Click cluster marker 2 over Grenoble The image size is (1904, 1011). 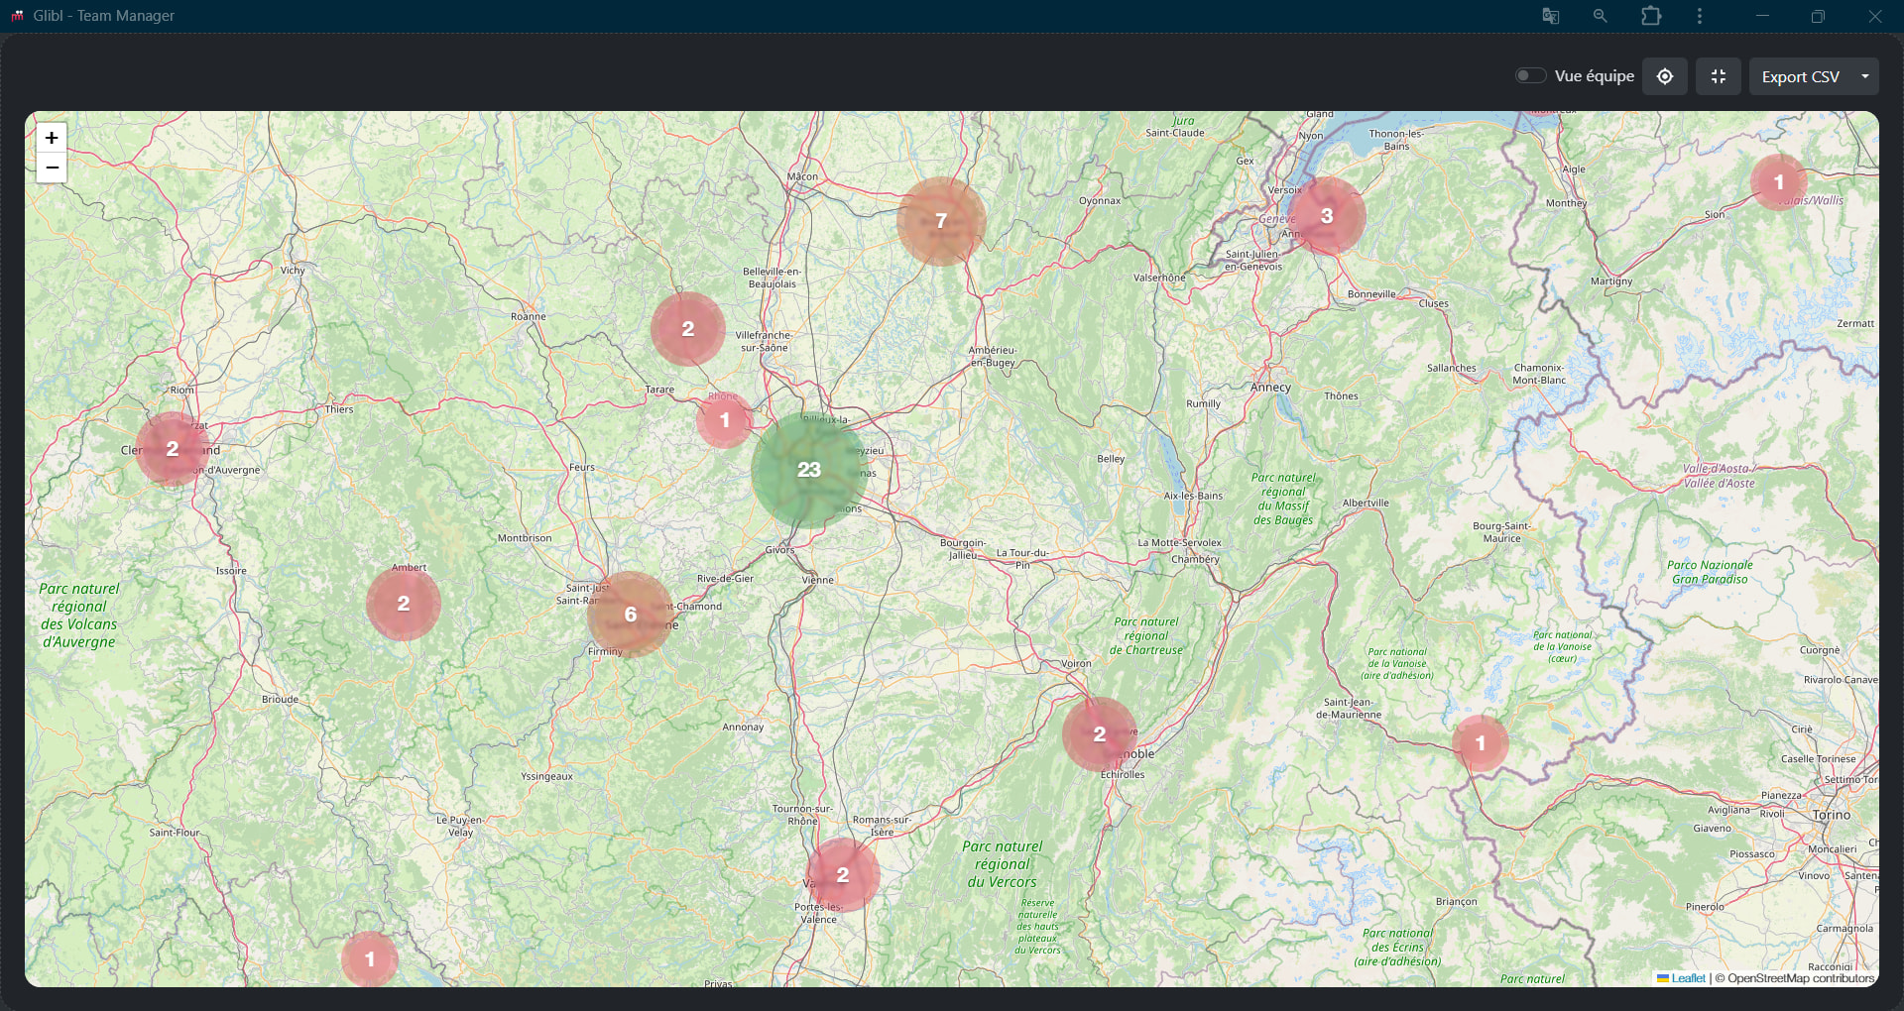(x=1099, y=734)
